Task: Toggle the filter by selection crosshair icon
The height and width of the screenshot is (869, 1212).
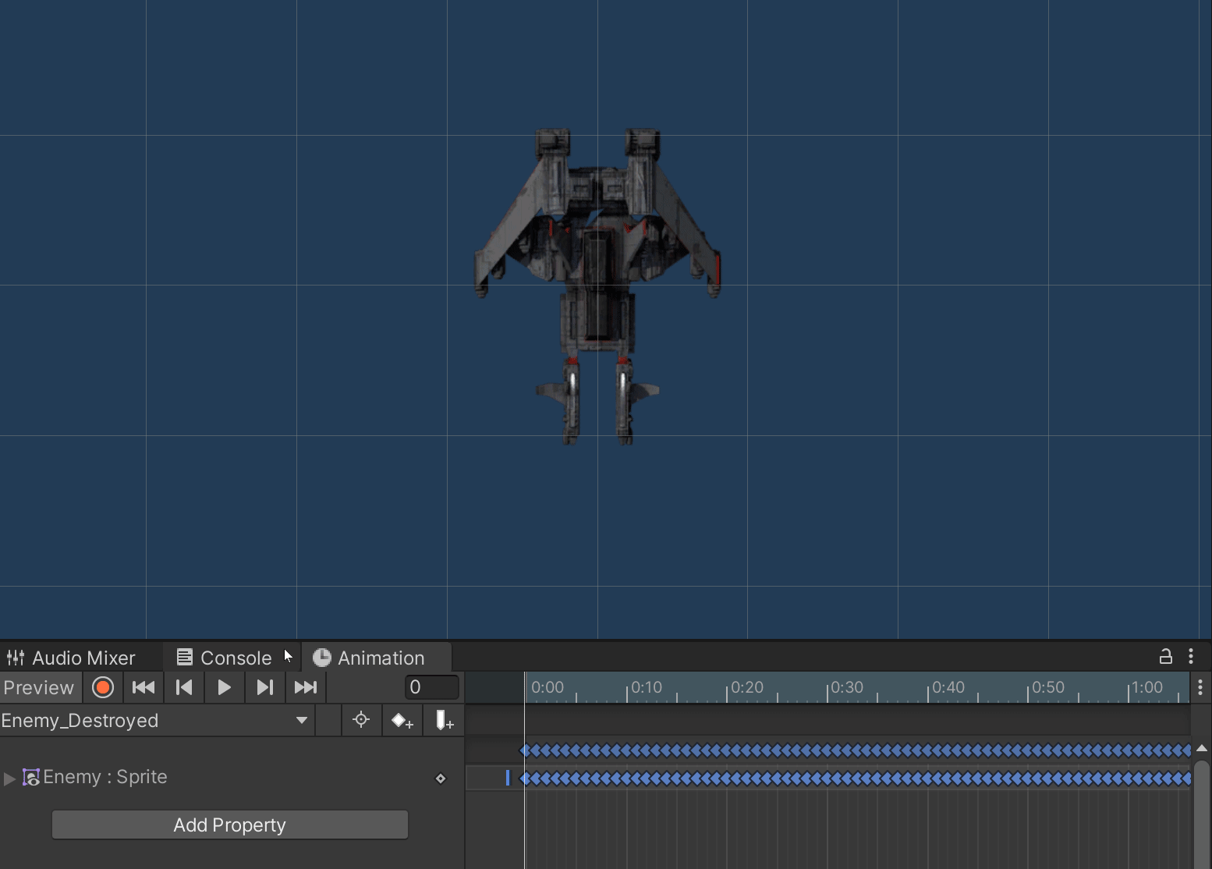Action: pos(361,720)
